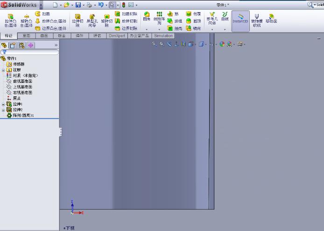324x231 pixels.
Task: Click the 曲线 curves tool
Action: [x=225, y=16]
